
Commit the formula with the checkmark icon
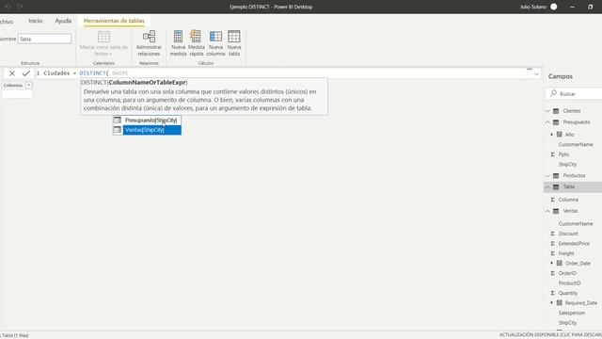pyautogui.click(x=25, y=73)
